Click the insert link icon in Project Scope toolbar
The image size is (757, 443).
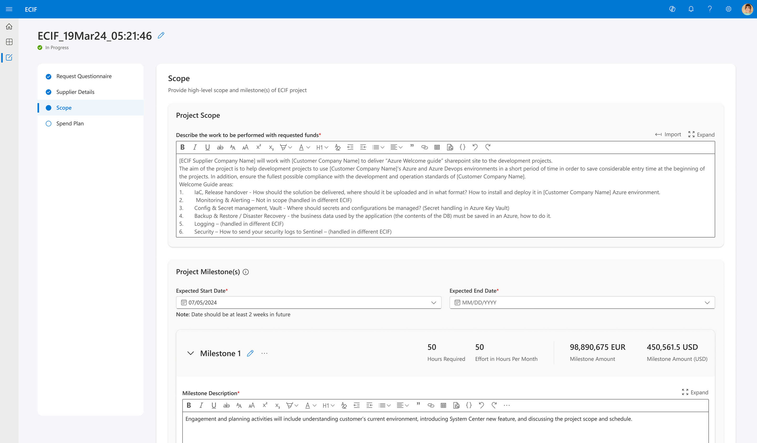point(424,147)
